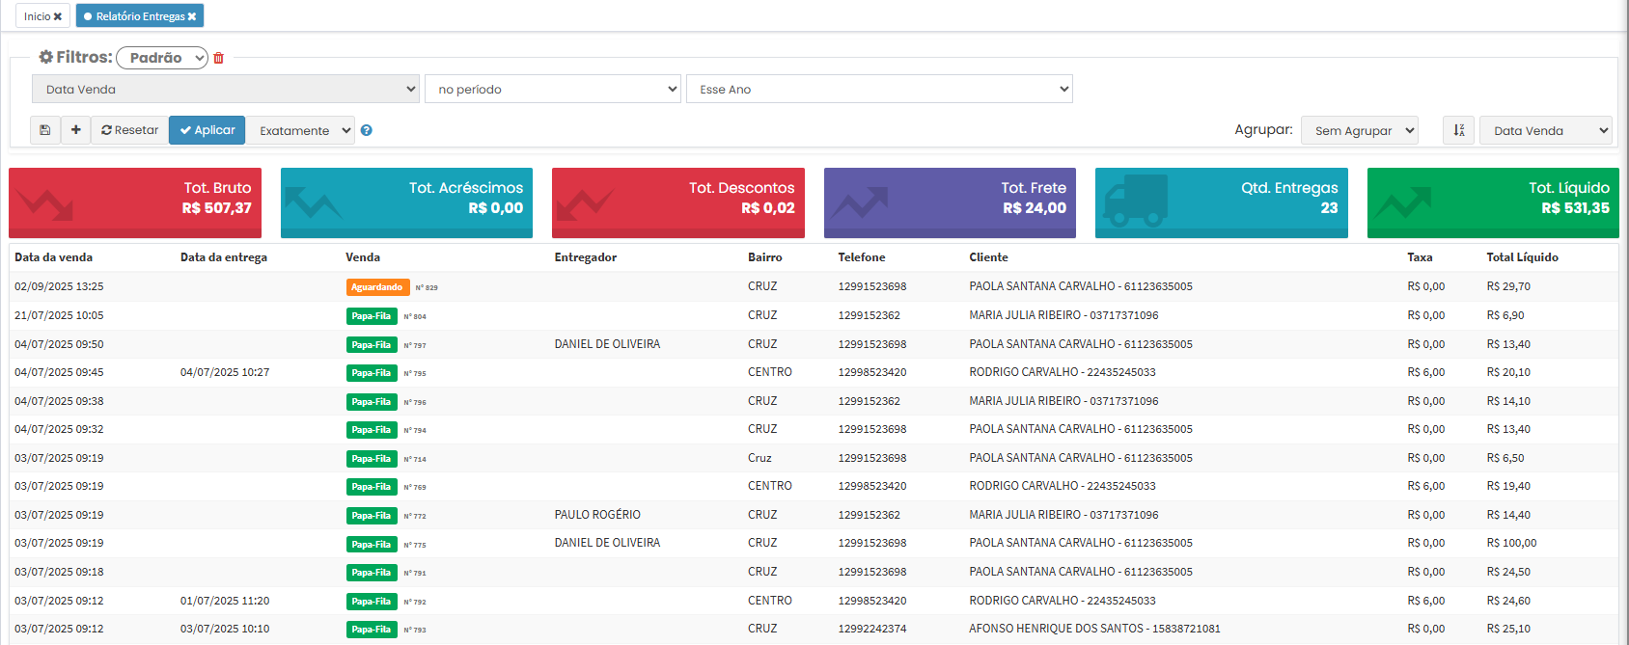
Task: Click the Tot. Líquido green summary card
Action: (x=1492, y=202)
